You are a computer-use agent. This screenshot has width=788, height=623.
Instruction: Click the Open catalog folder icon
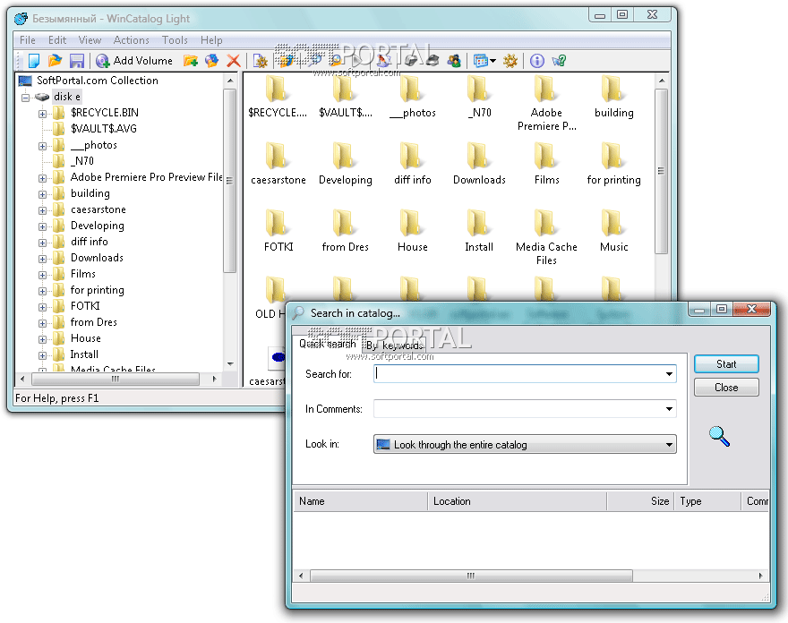pos(55,61)
